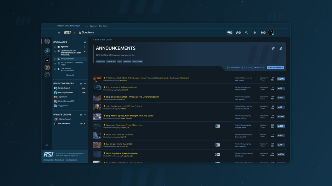Open the notifications bell icon
Image resolution: width=332 pixels, height=186 pixels.
click(263, 33)
